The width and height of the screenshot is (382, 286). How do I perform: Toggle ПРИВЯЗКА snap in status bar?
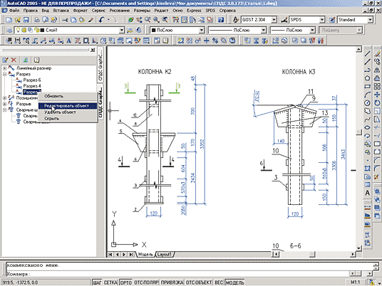click(x=172, y=282)
